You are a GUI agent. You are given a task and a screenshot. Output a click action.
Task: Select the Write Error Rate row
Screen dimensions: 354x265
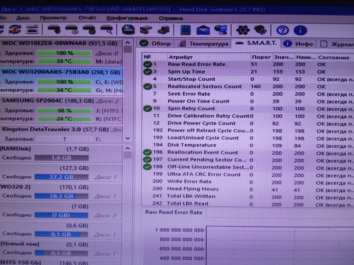(x=248, y=182)
